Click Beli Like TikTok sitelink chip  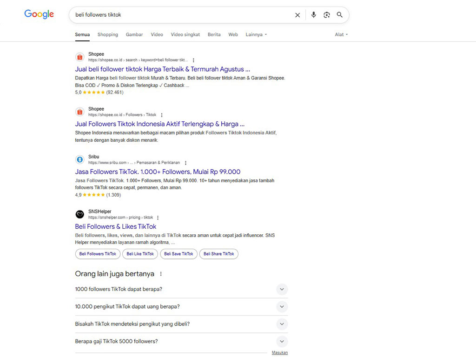point(140,254)
